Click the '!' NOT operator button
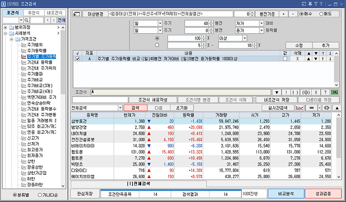 tap(286, 92)
